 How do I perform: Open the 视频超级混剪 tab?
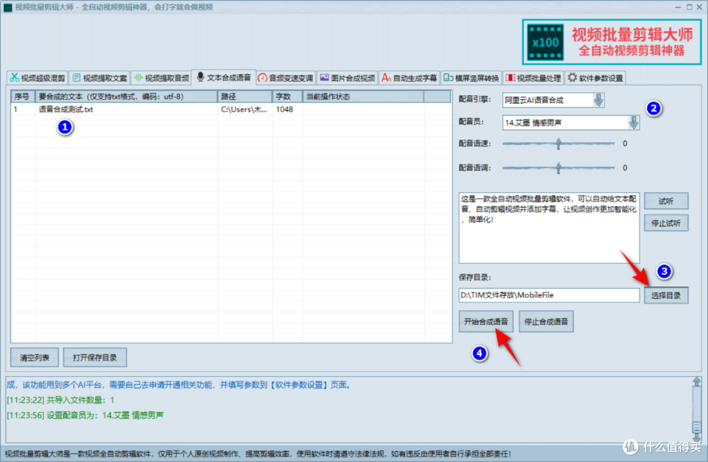(x=37, y=77)
